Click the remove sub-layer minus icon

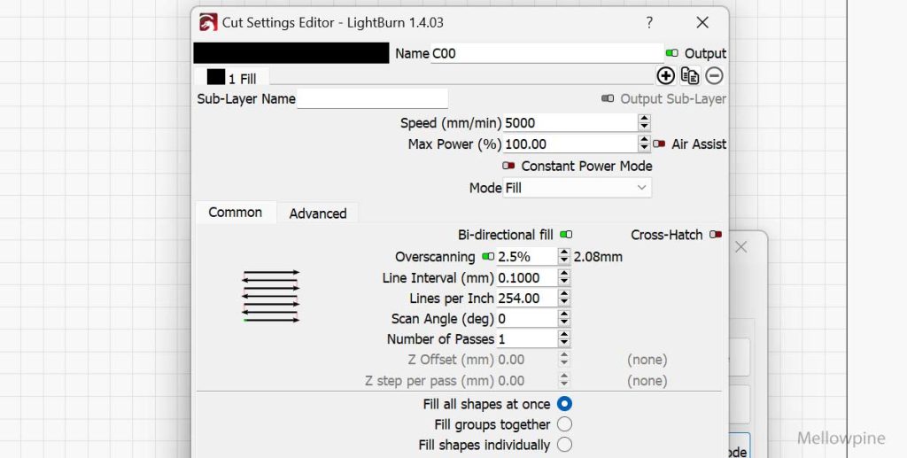point(715,76)
